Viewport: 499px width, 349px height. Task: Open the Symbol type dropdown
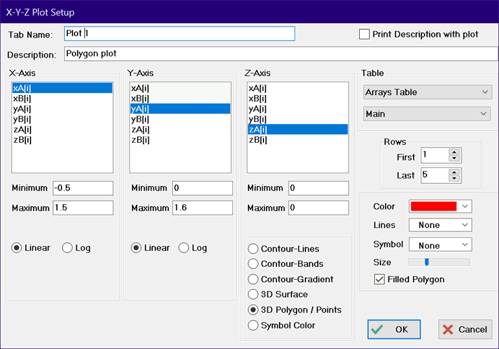click(440, 246)
